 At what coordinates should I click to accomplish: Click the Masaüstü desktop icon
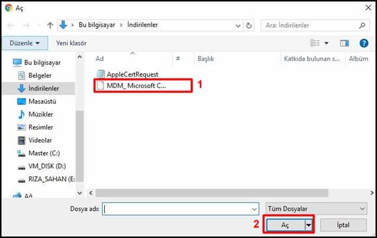pyautogui.click(x=21, y=101)
